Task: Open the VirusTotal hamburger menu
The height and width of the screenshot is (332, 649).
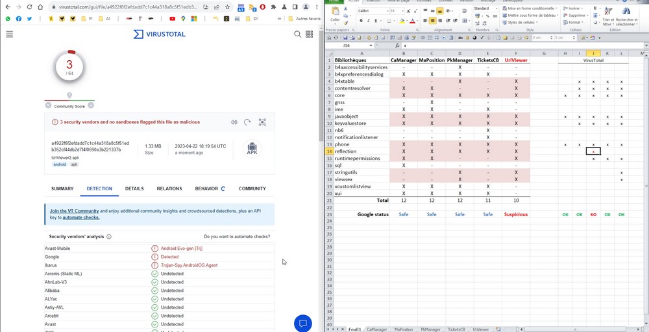Action: click(x=9, y=34)
